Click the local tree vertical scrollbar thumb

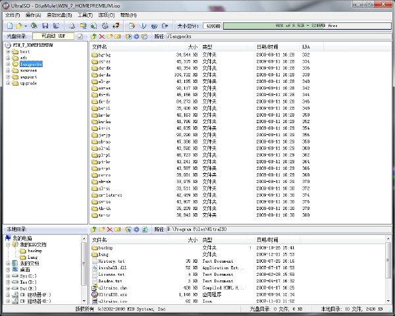(x=84, y=263)
